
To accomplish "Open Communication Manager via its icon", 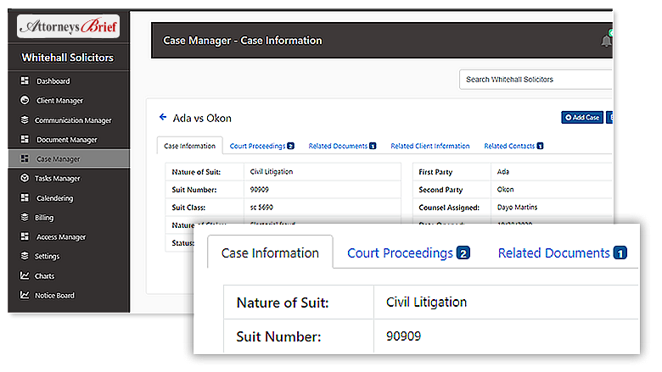I will click(25, 120).
